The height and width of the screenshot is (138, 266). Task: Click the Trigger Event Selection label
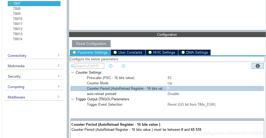tap(104, 105)
